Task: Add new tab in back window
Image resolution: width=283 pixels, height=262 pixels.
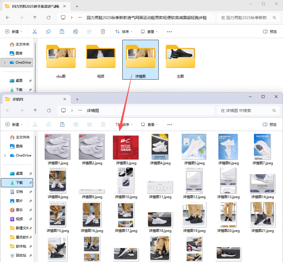Action: click(x=77, y=7)
